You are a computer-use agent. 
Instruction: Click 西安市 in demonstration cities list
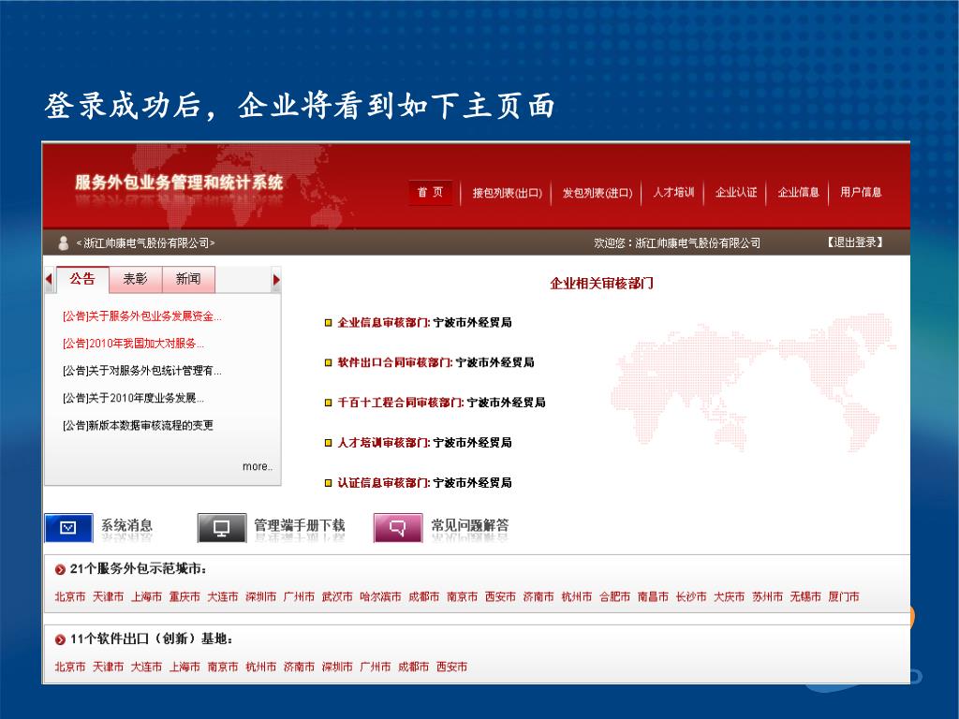pos(500,596)
